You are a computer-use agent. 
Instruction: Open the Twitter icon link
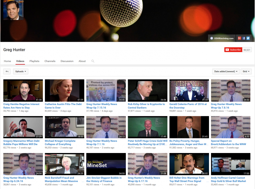tap(248, 38)
